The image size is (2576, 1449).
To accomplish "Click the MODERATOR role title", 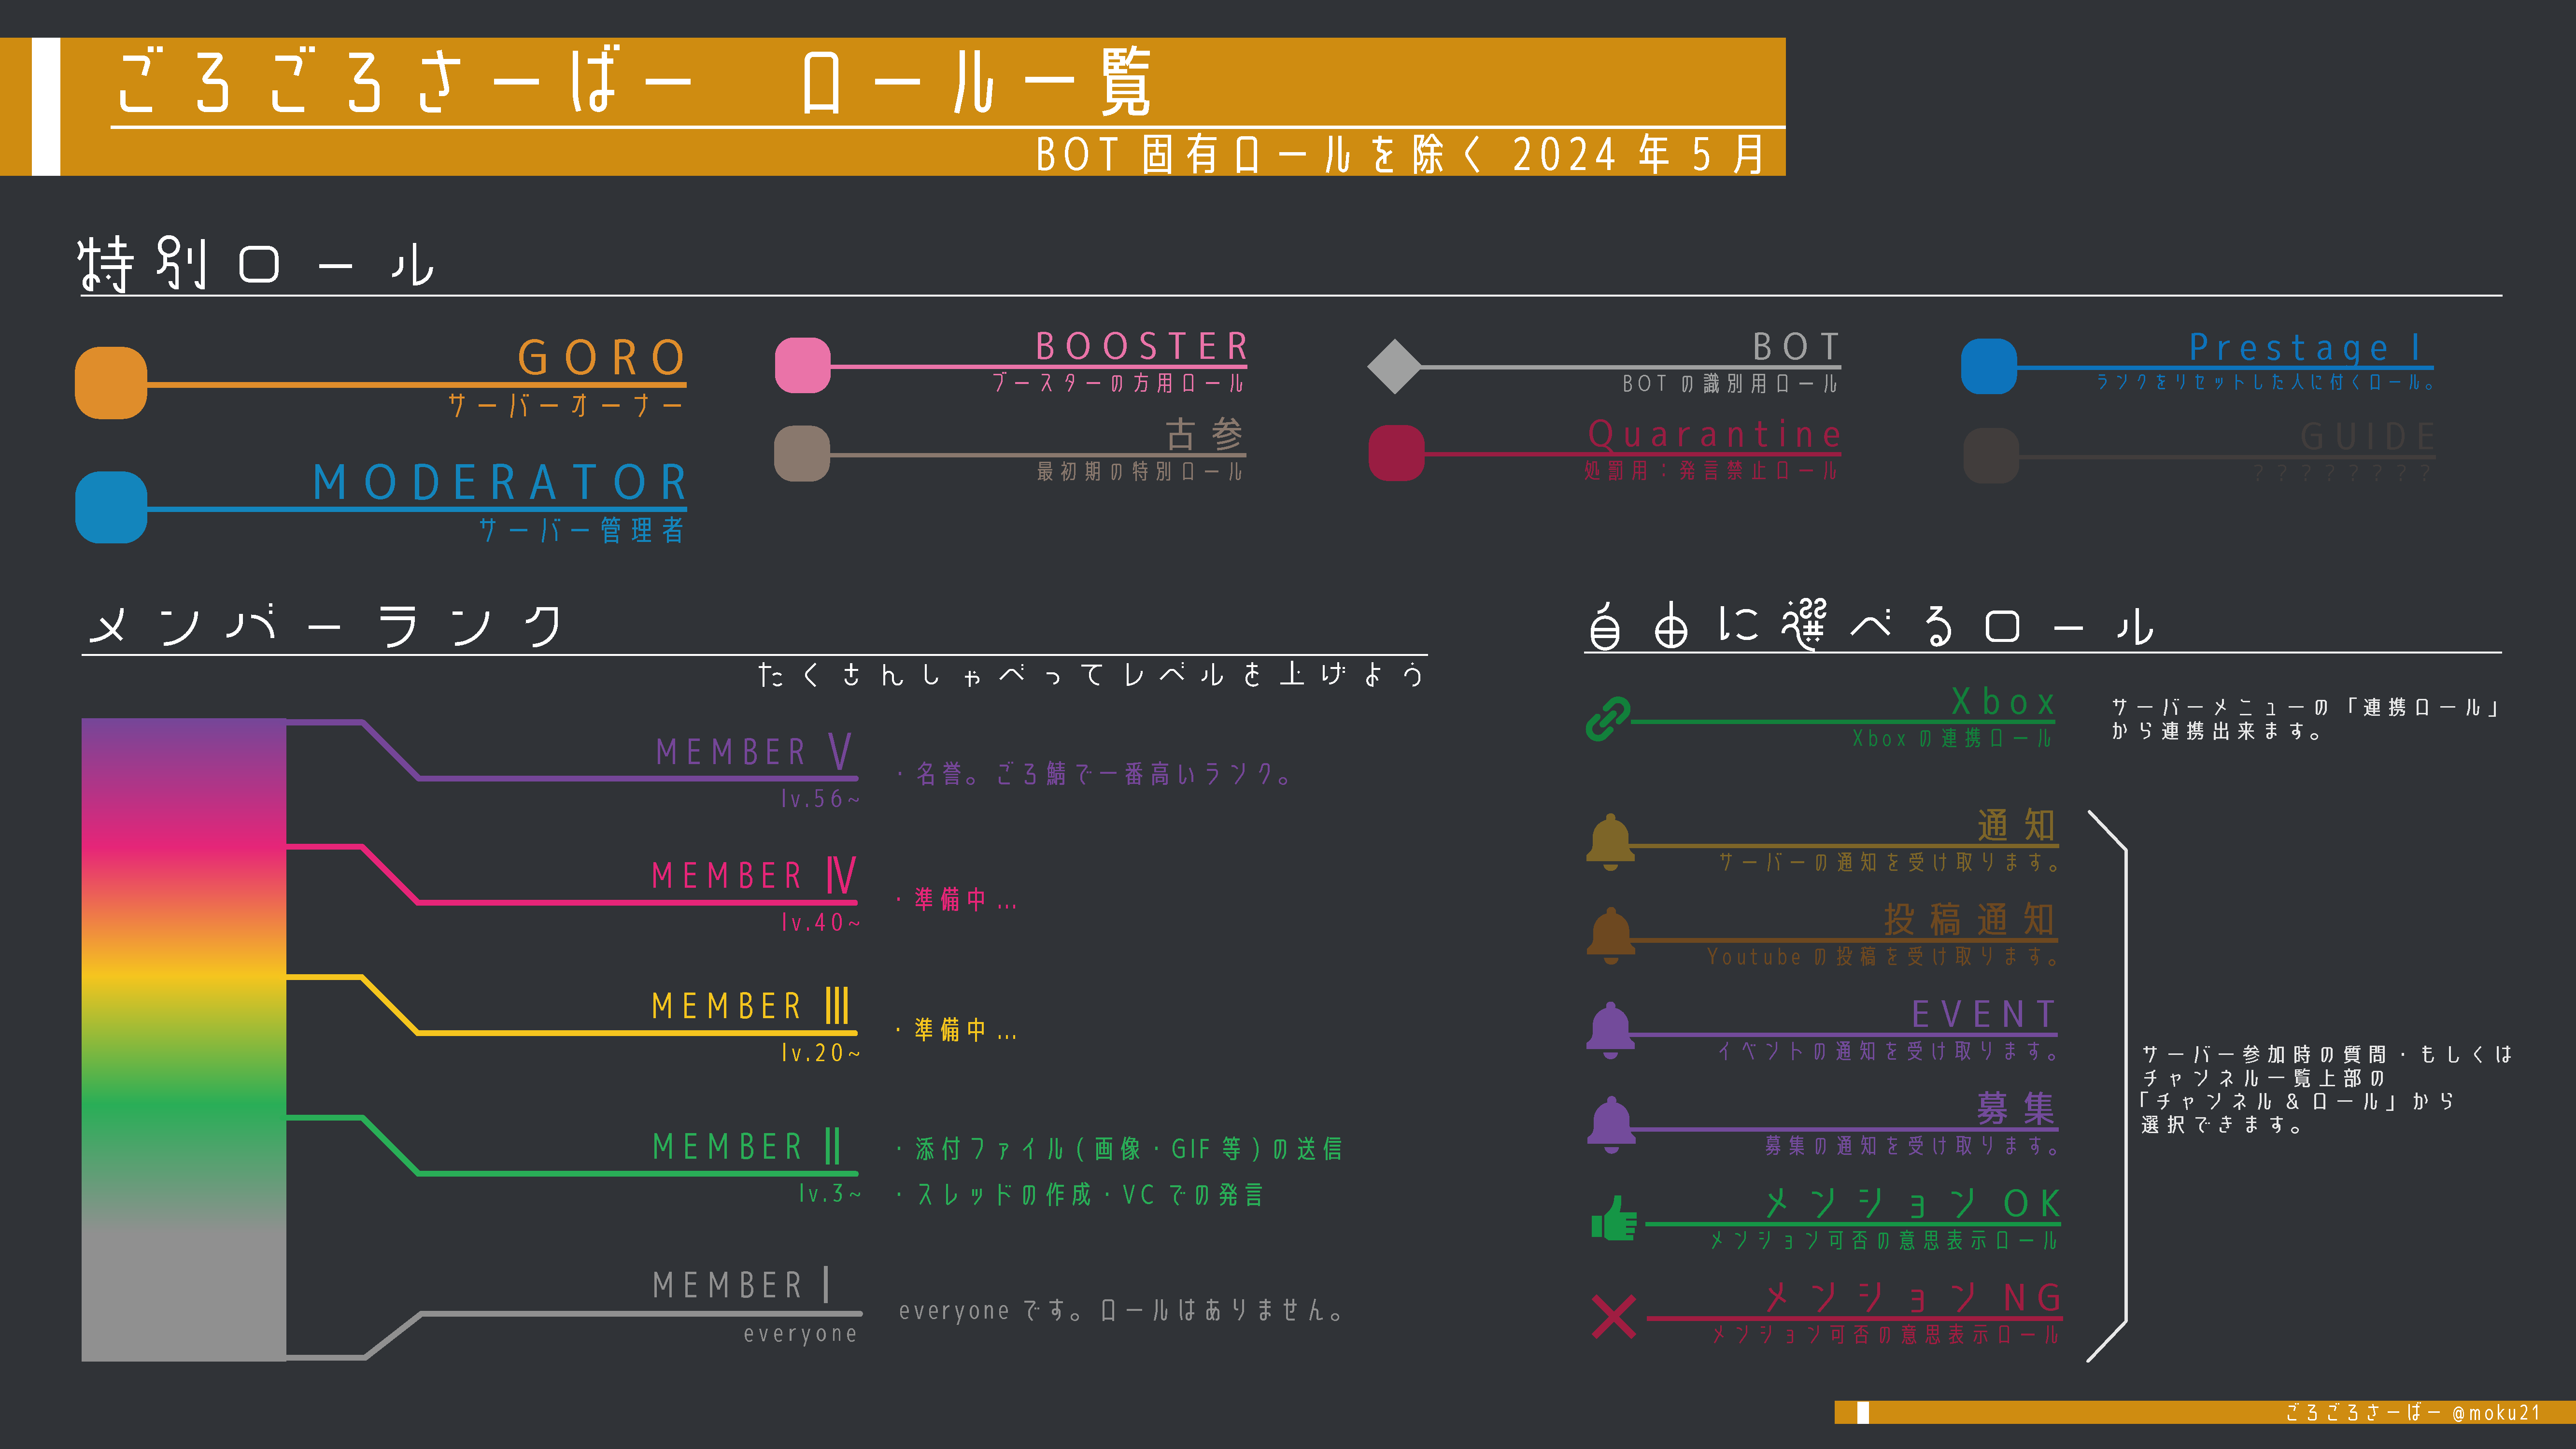I will point(500,483).
